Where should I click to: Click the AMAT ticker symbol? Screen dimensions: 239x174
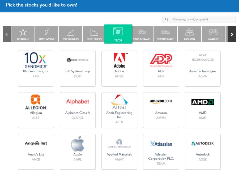119,159
